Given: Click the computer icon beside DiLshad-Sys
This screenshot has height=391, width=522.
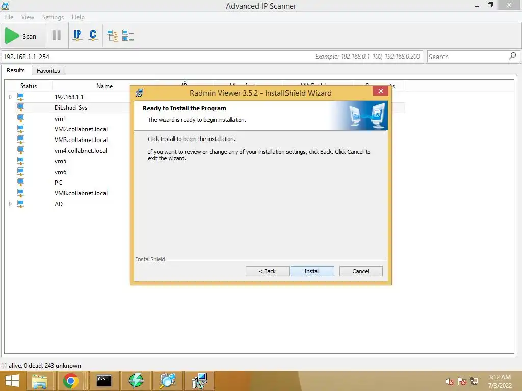Looking at the screenshot, I should click(x=21, y=107).
